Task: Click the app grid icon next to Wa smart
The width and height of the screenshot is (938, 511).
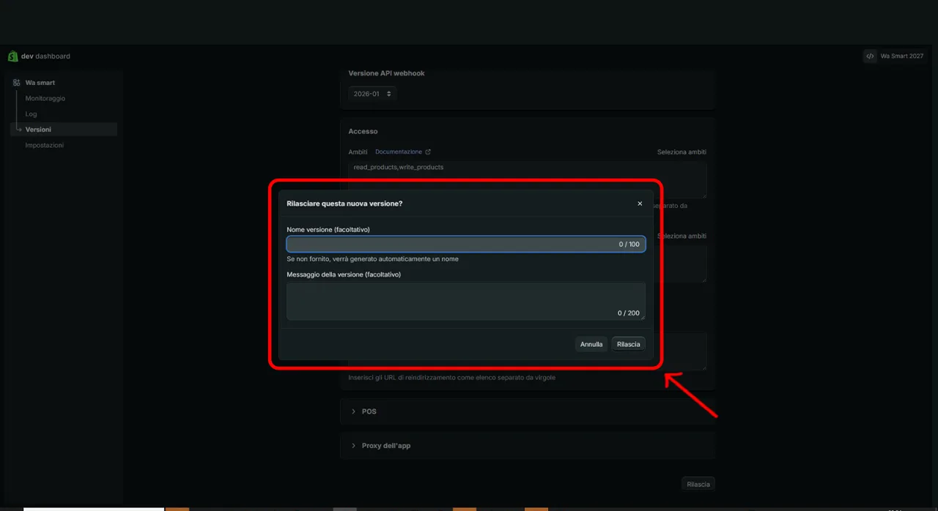Action: pos(17,83)
